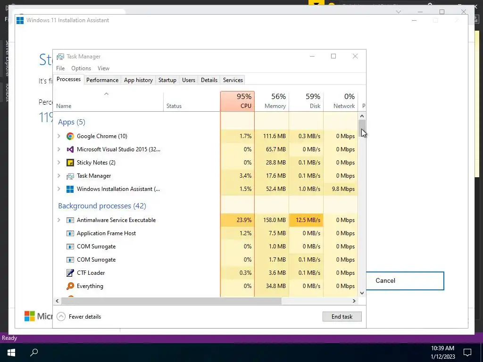
Task: Click the Ready status bar text
Action: coord(9,338)
